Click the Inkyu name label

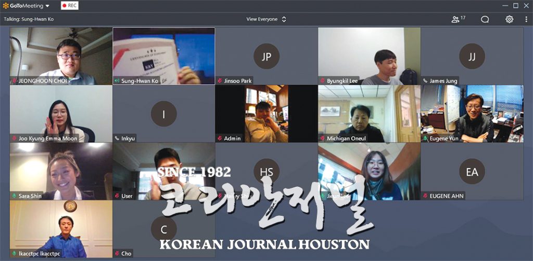point(128,139)
